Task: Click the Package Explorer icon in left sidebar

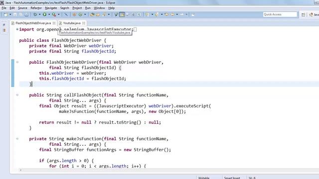Action: [x=4, y=30]
